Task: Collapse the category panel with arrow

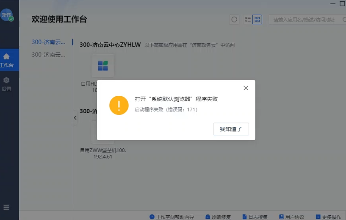Action: click(75, 118)
